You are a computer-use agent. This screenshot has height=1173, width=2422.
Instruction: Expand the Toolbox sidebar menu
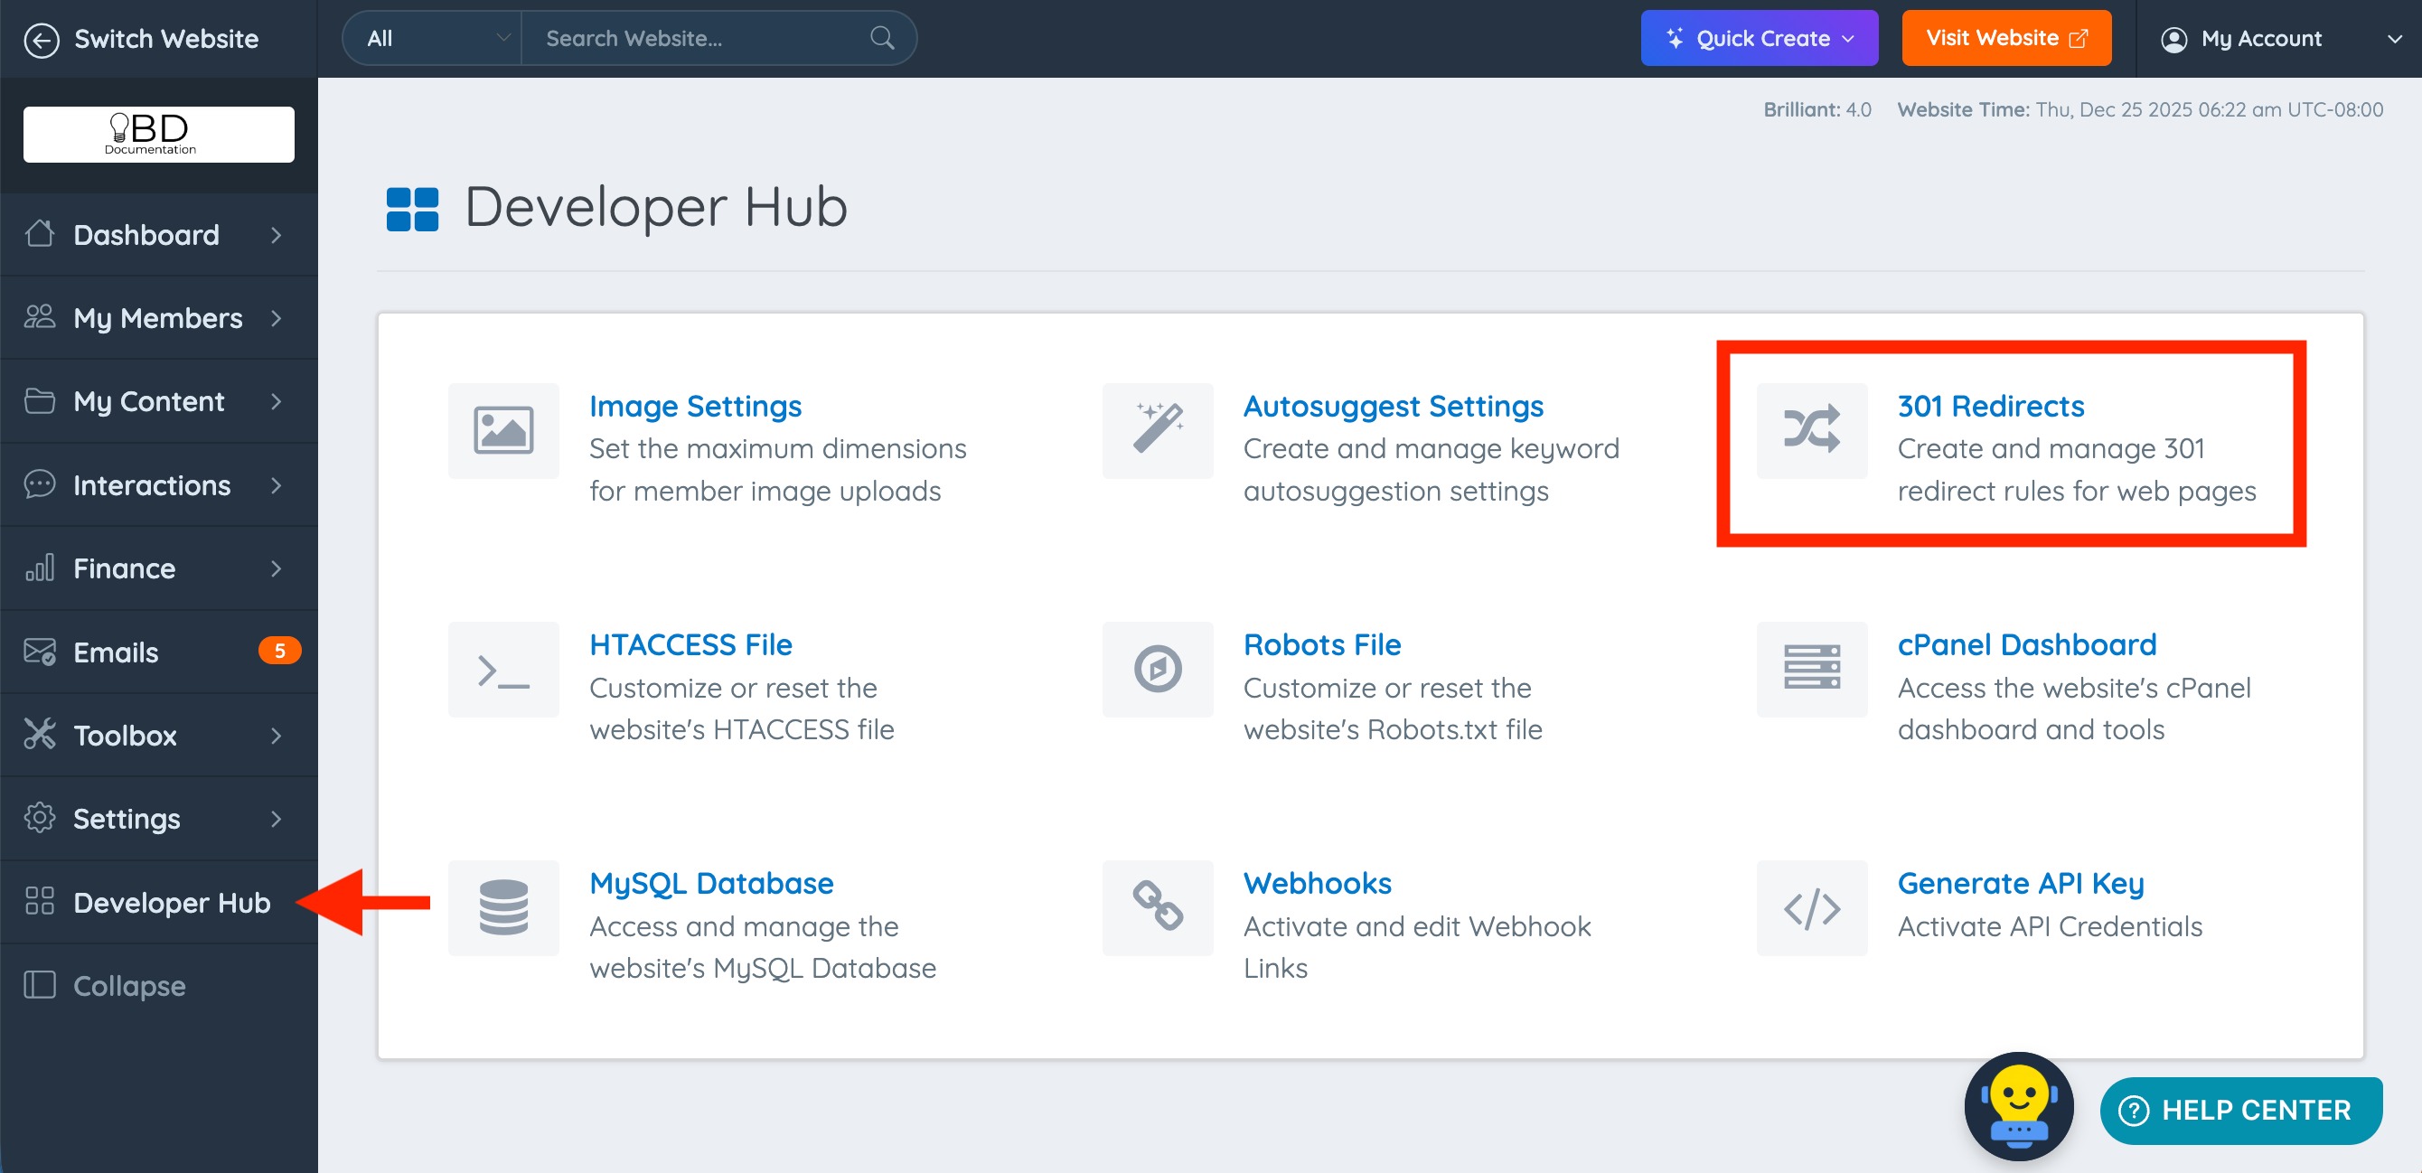pos(158,735)
